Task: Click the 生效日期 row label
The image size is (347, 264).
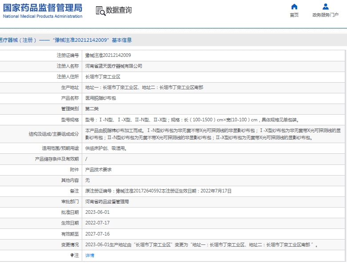Action: pos(70,223)
